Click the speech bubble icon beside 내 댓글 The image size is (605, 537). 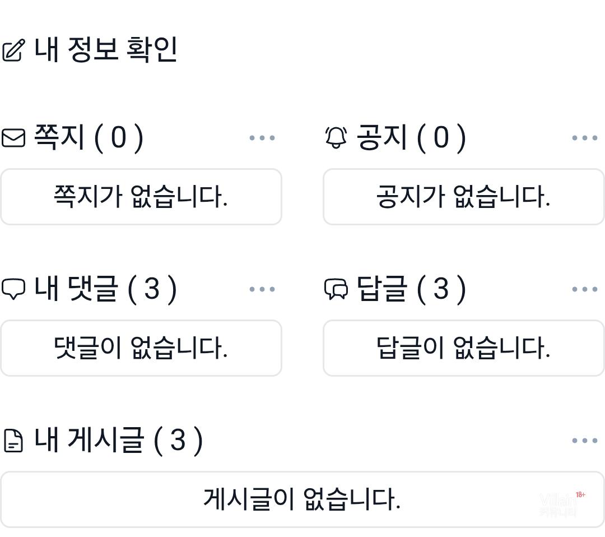pyautogui.click(x=13, y=289)
